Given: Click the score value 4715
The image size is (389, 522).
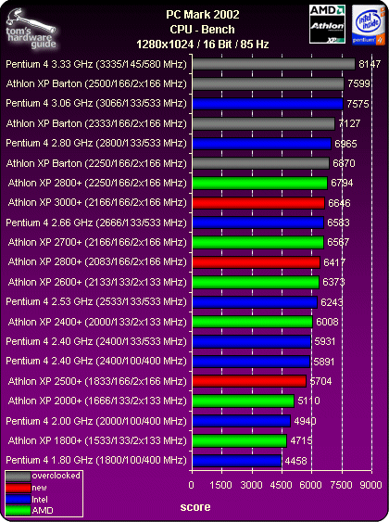Looking at the screenshot, I should 301,440.
